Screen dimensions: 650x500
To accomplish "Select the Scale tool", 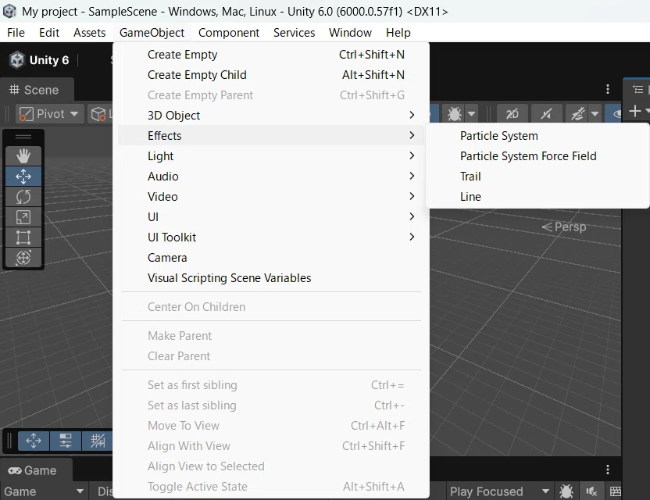I will 23,217.
